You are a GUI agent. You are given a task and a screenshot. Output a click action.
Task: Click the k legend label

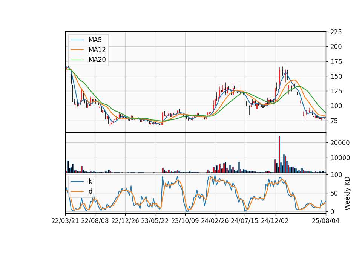(90, 181)
